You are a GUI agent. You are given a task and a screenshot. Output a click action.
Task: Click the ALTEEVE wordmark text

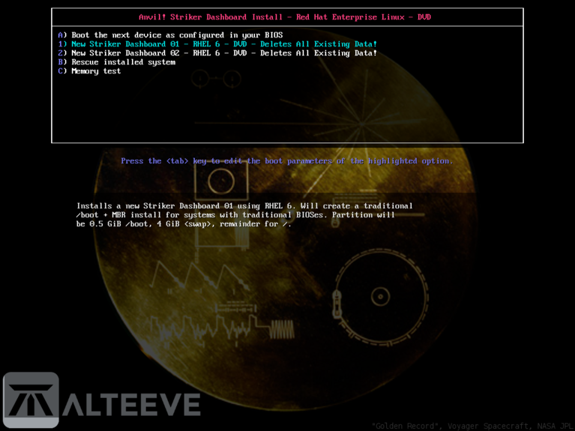[x=132, y=405]
